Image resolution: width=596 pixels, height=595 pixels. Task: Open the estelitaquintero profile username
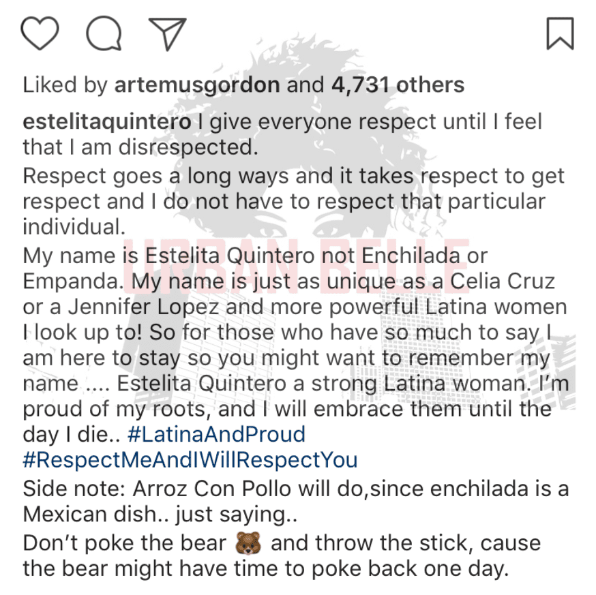(x=107, y=123)
